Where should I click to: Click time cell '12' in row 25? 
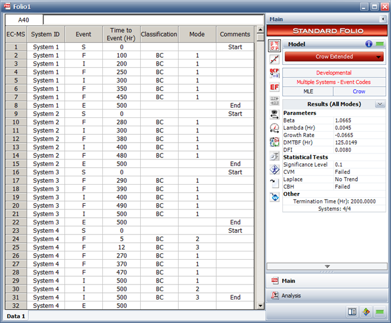tap(122, 247)
